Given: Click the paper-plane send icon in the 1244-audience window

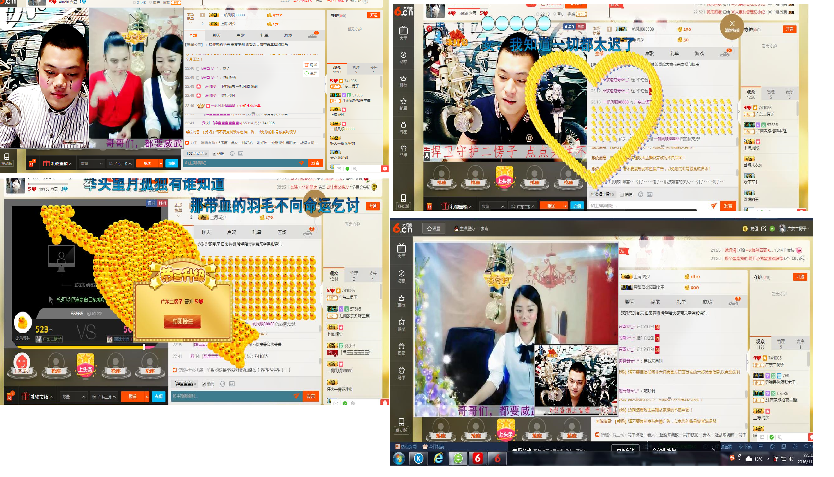Looking at the screenshot, I should point(296,396).
